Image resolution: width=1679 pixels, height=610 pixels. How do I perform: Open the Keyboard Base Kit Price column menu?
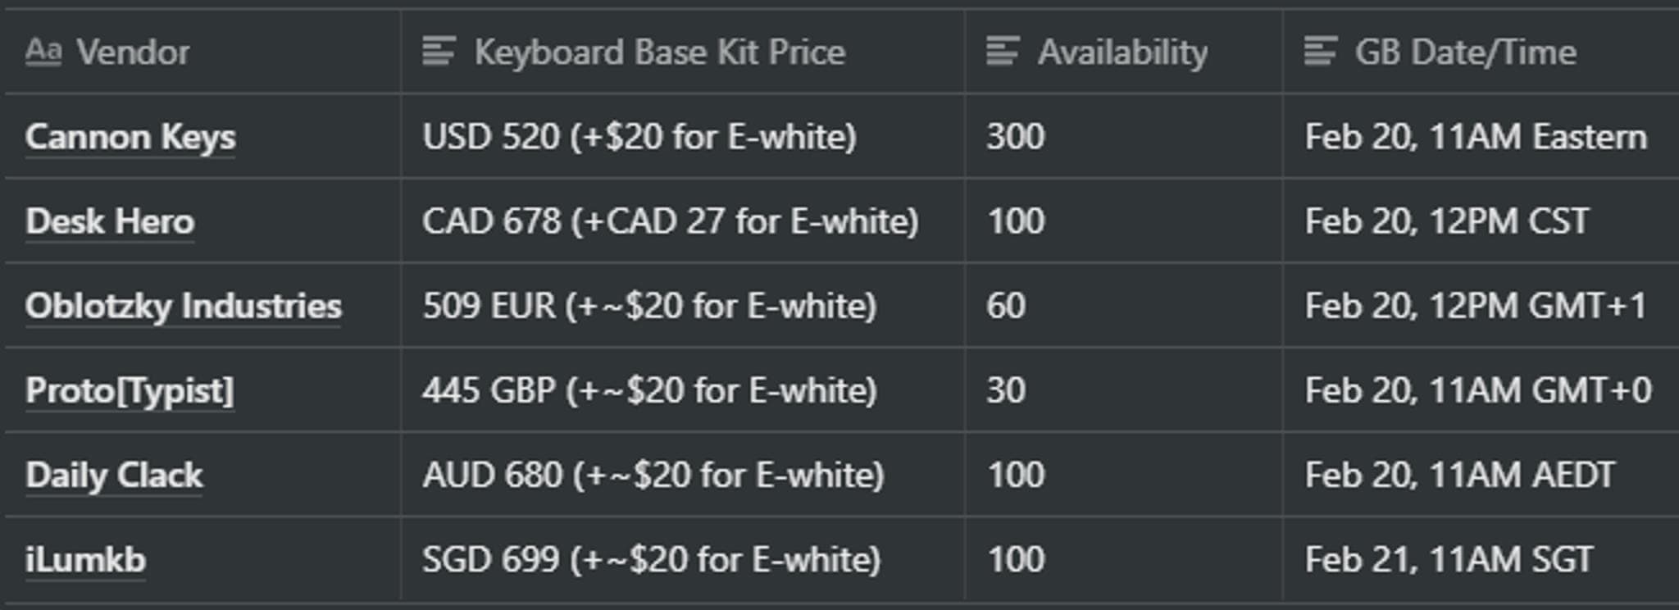[x=659, y=52]
